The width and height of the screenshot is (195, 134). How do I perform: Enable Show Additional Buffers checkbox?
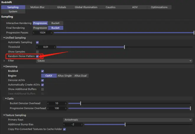(x=43, y=89)
